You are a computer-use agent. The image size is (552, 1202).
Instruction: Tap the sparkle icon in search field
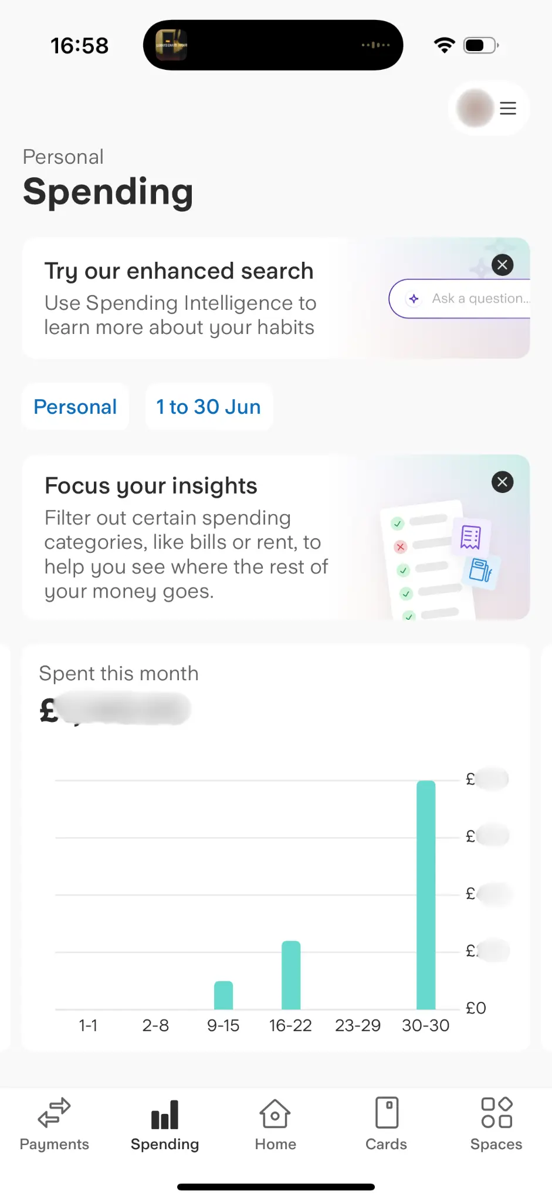tap(414, 299)
